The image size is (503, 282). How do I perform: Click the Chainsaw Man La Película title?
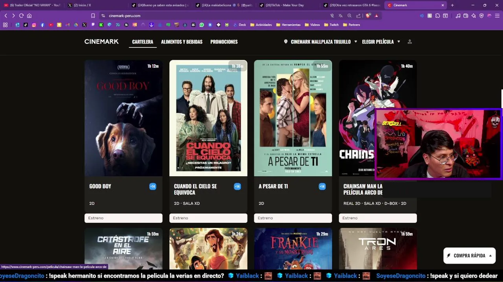[x=363, y=189]
